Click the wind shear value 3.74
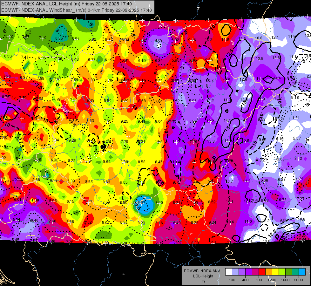The height and width of the screenshot is (286, 311). coord(299,179)
